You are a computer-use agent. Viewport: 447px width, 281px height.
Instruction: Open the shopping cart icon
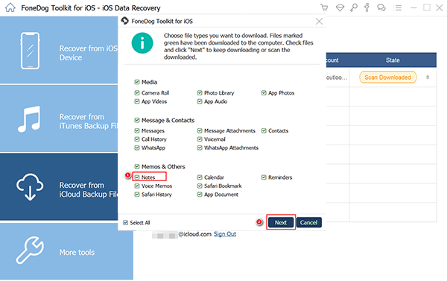click(x=324, y=7)
